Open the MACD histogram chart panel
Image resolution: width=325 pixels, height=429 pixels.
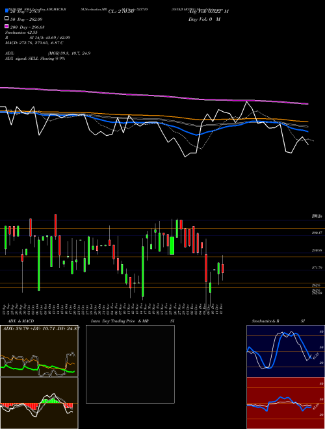coord(39,403)
